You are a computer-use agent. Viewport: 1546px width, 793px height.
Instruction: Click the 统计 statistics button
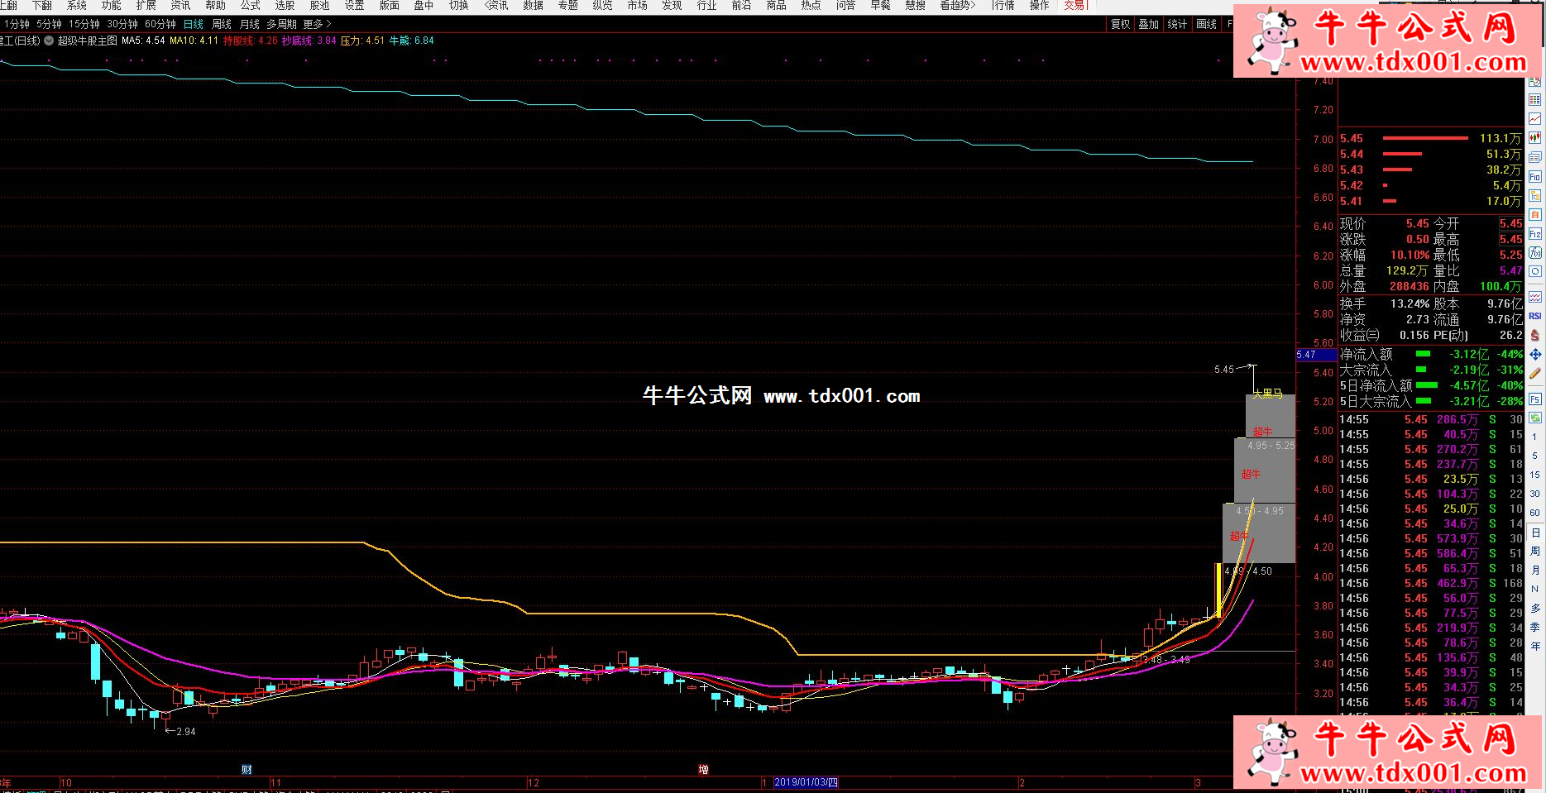(x=1177, y=24)
